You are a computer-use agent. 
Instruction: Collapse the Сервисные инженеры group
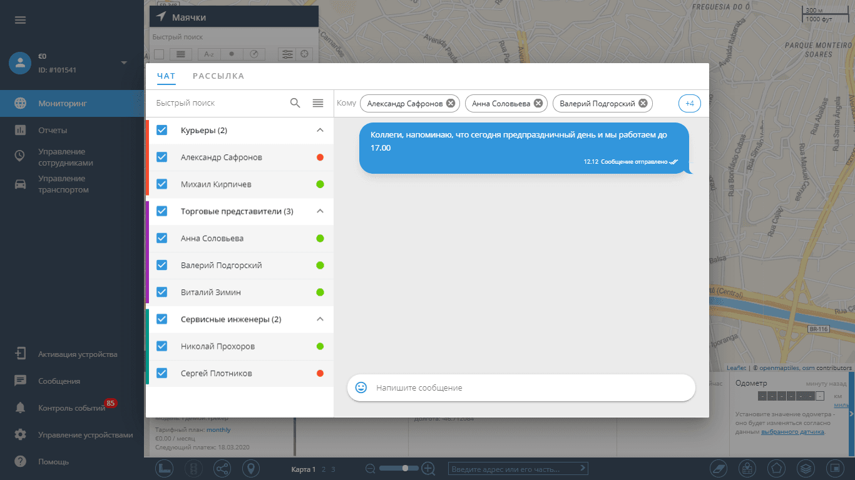[320, 319]
